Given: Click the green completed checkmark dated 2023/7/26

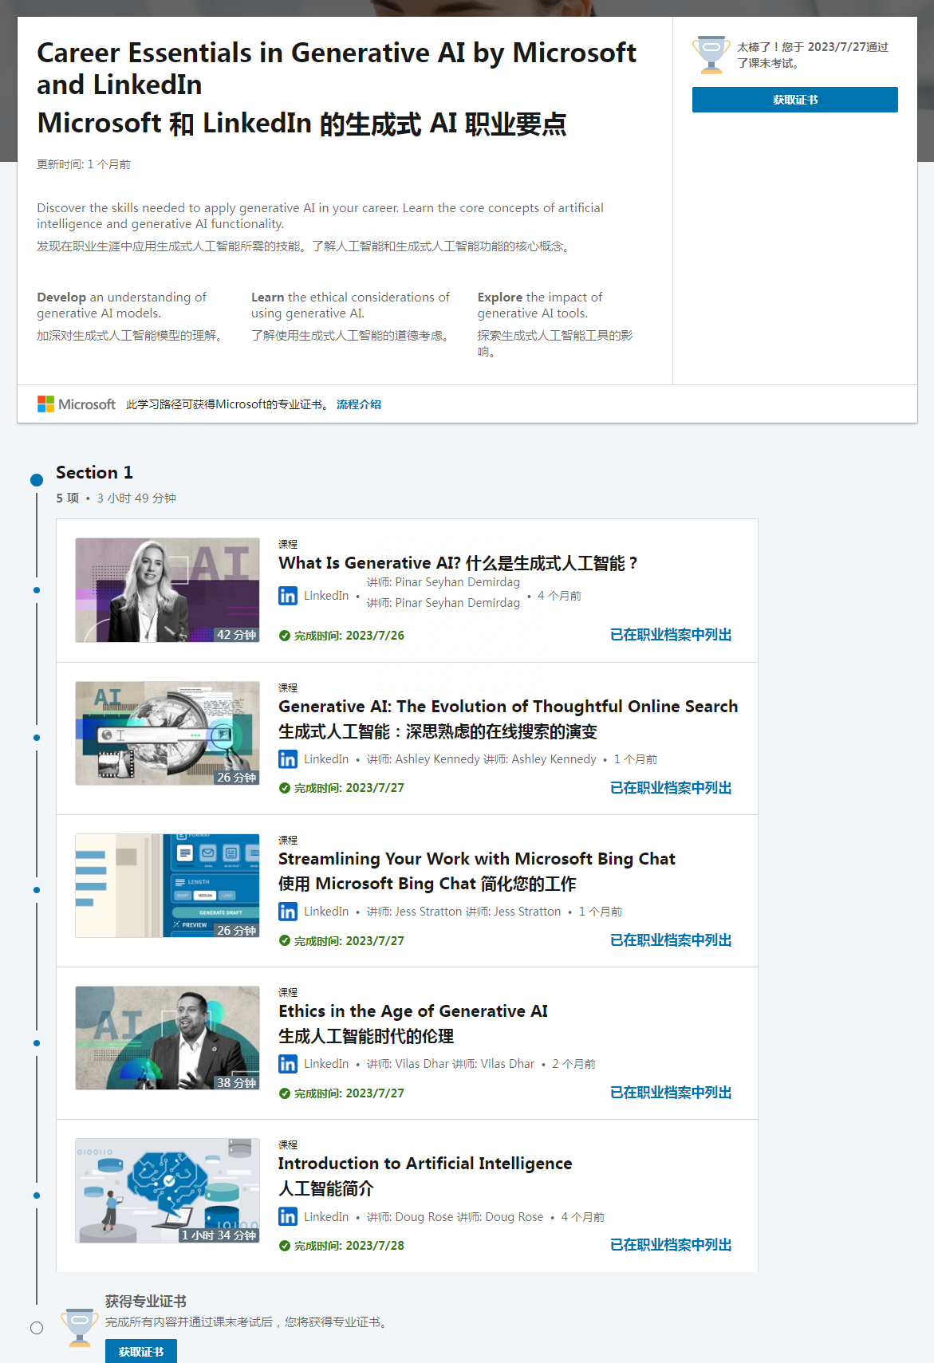Looking at the screenshot, I should pos(285,636).
